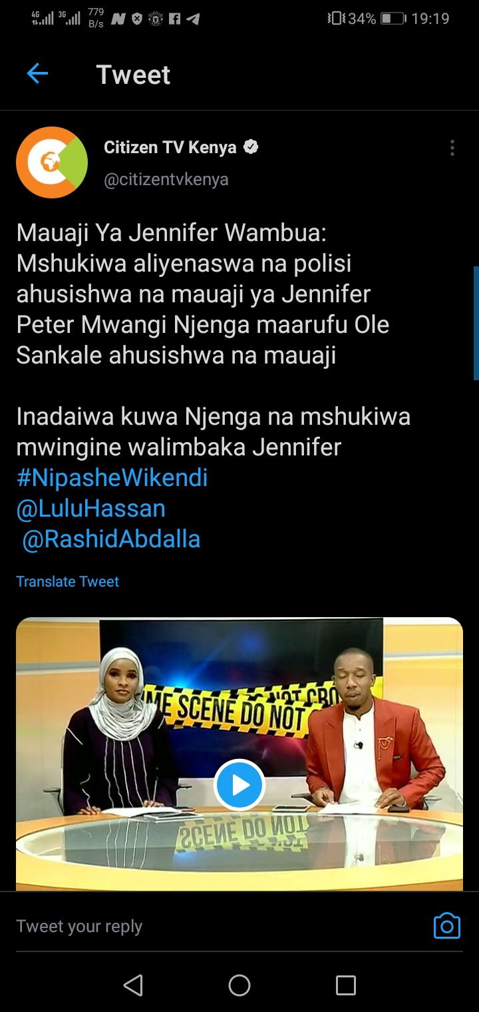Open the camera icon in reply bar
This screenshot has height=1012, width=479.
click(447, 926)
